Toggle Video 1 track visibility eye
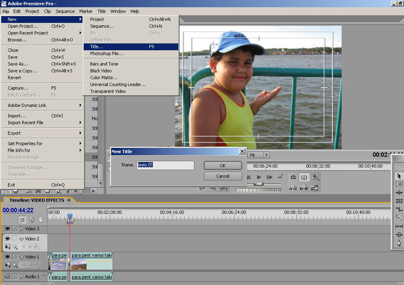Viewport: 404px width, 285px height. 7,257
